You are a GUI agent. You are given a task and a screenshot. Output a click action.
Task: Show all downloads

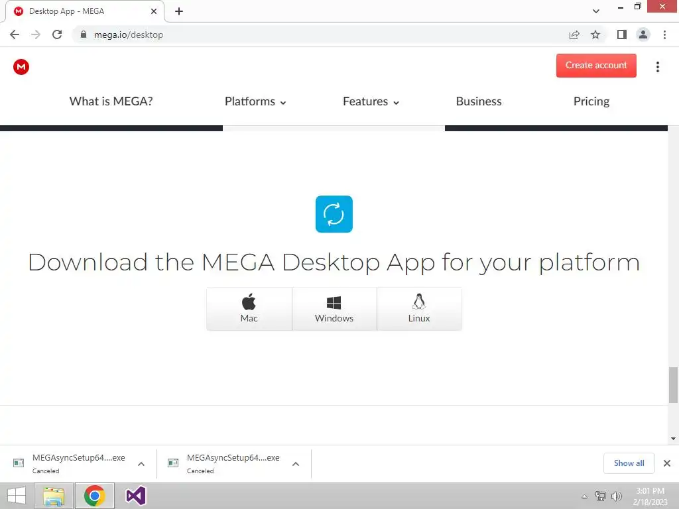coord(629,463)
